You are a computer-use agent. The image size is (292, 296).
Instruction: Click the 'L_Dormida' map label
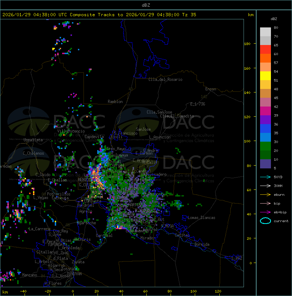coord(200,244)
